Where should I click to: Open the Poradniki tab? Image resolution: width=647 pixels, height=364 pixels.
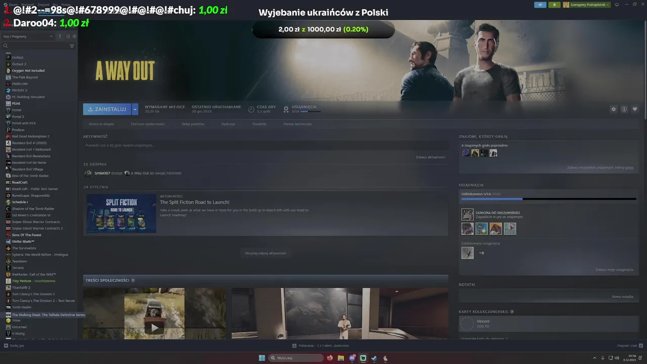coord(259,124)
